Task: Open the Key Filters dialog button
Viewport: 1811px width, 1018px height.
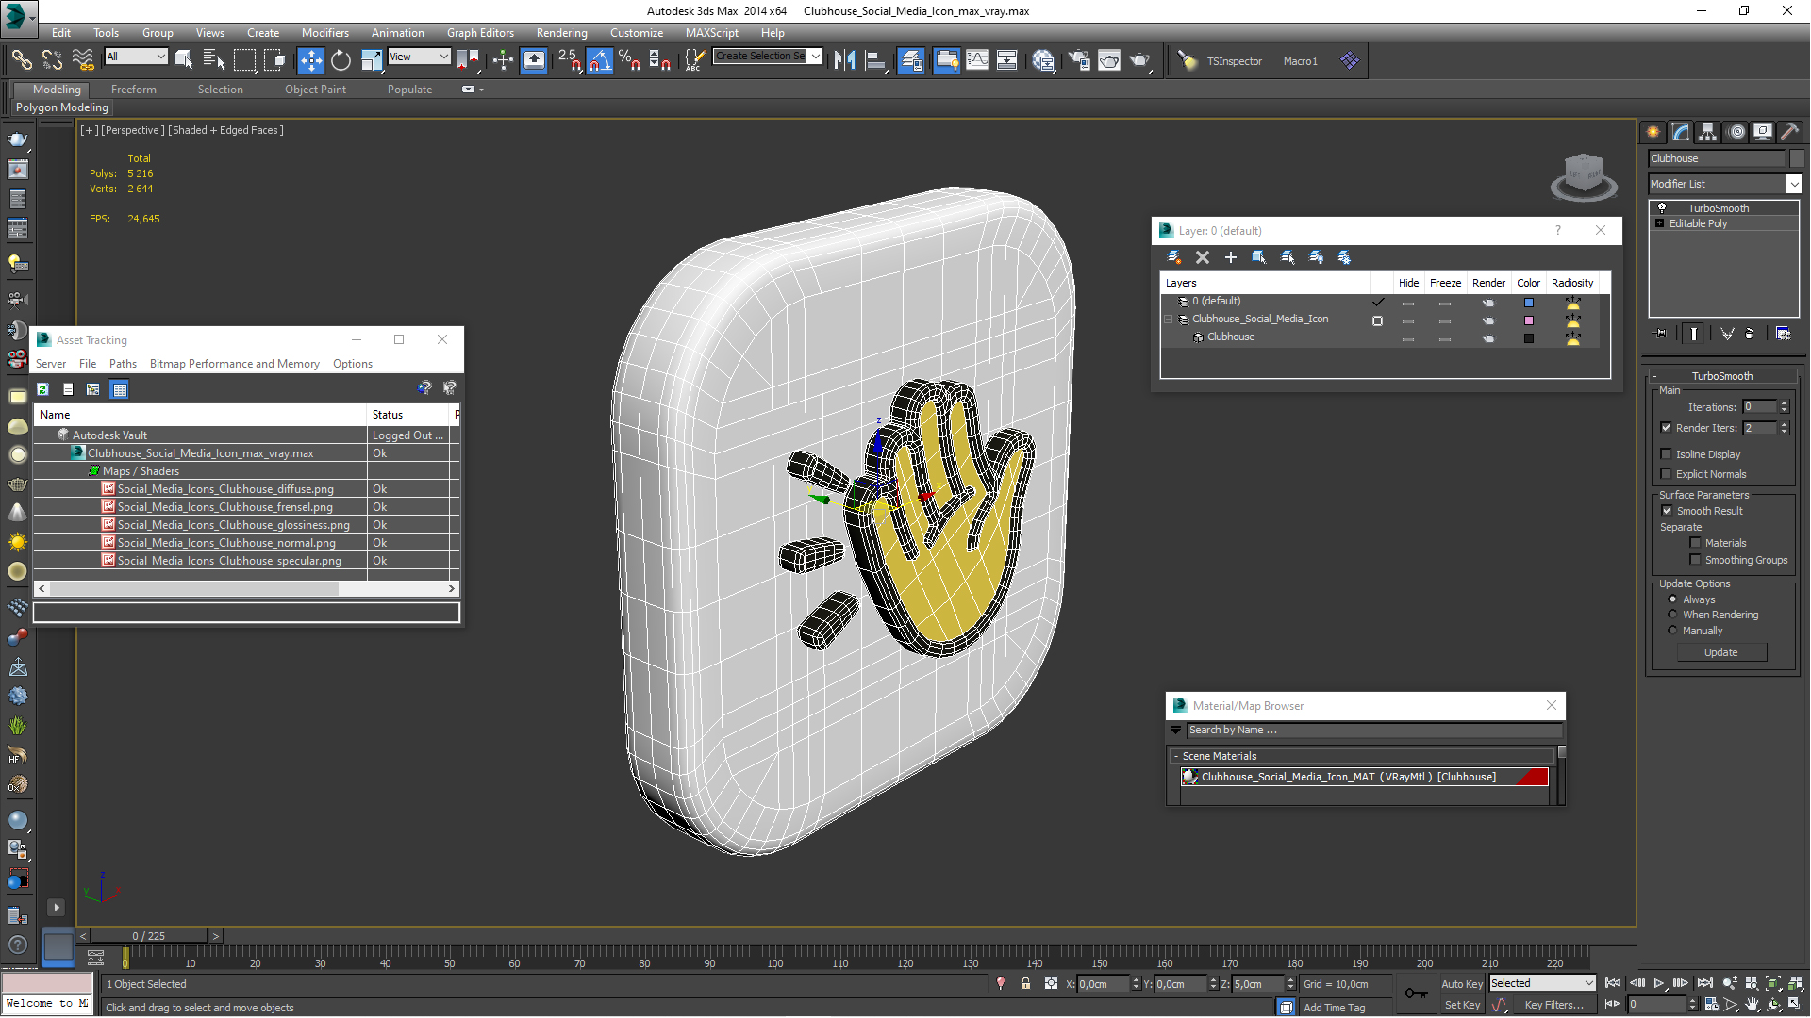Action: [x=1553, y=1005]
